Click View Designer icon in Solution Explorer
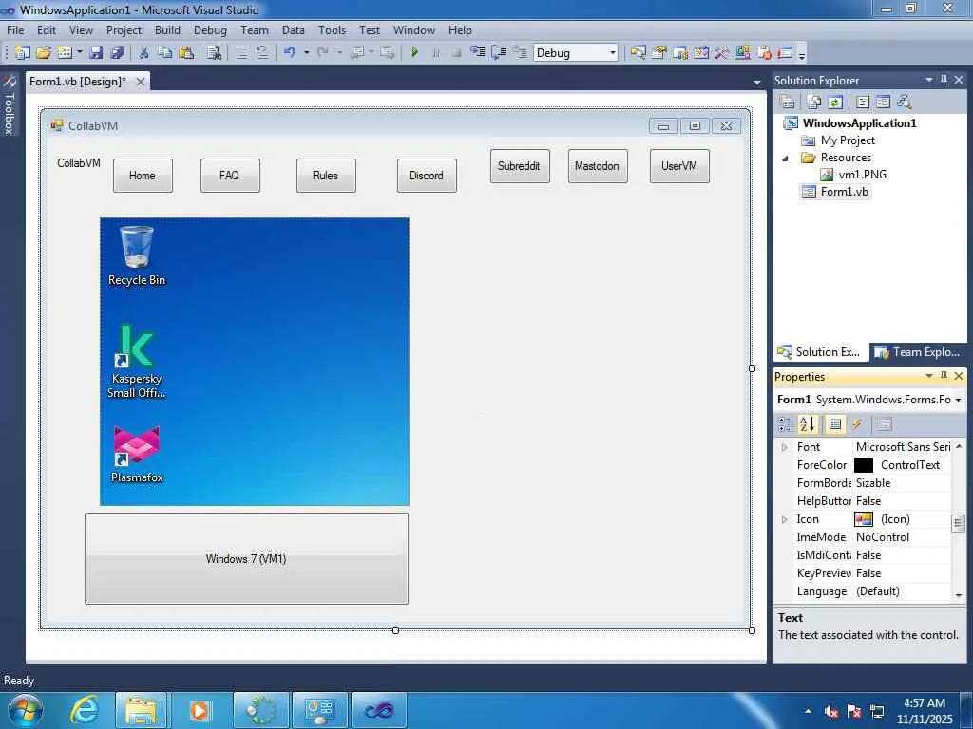Screen dimensions: 973x729 click(x=884, y=103)
